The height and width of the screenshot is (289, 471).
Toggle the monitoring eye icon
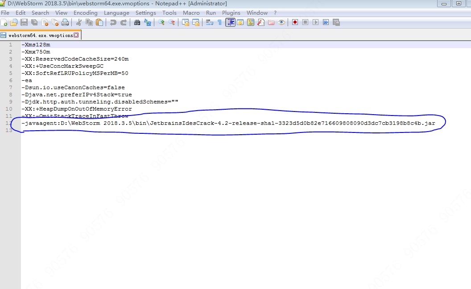(281, 23)
